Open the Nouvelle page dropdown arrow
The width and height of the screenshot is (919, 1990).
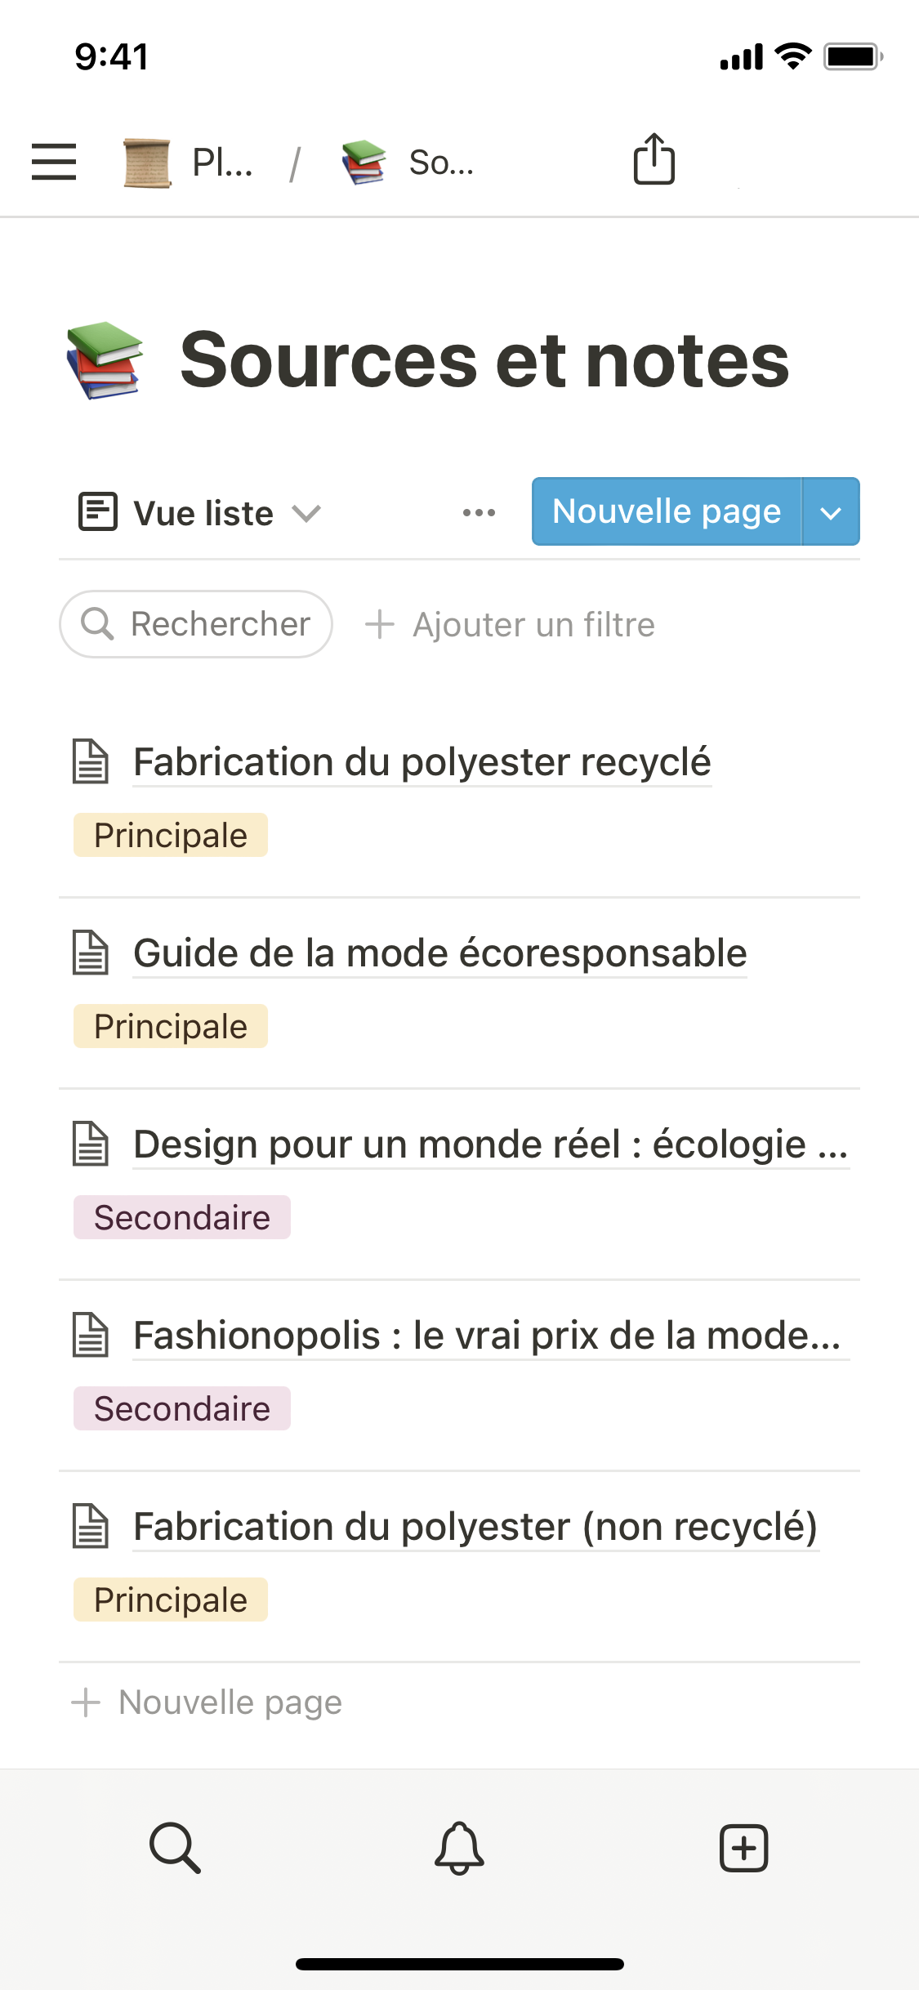[831, 512]
